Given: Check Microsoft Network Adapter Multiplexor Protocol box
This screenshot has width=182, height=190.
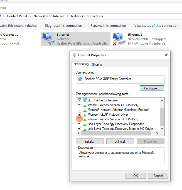Looking at the screenshot, I should tap(80, 110).
